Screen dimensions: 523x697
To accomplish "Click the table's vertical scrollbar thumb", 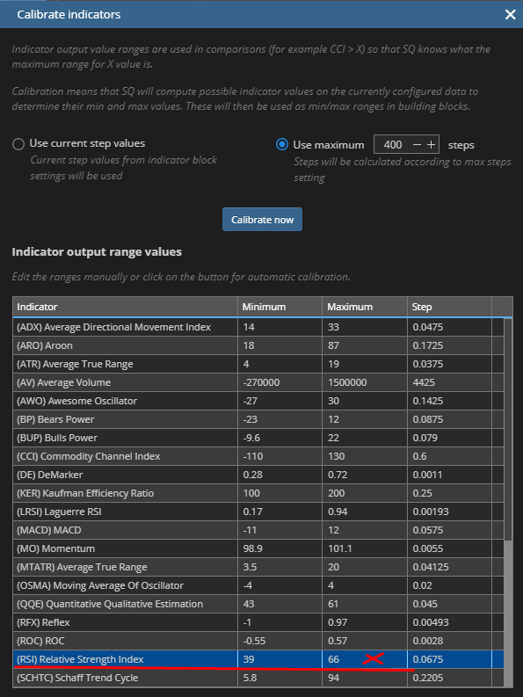I will [x=508, y=429].
